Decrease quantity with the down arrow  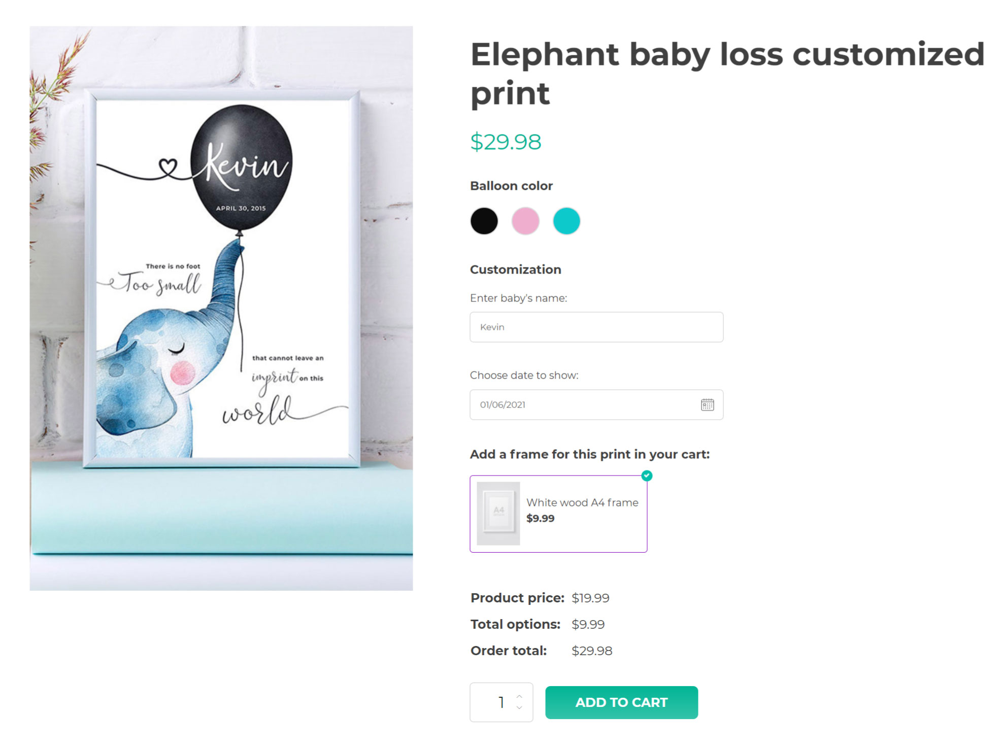click(x=519, y=708)
